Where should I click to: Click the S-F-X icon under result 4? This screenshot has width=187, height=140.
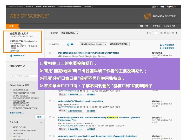[62, 110]
